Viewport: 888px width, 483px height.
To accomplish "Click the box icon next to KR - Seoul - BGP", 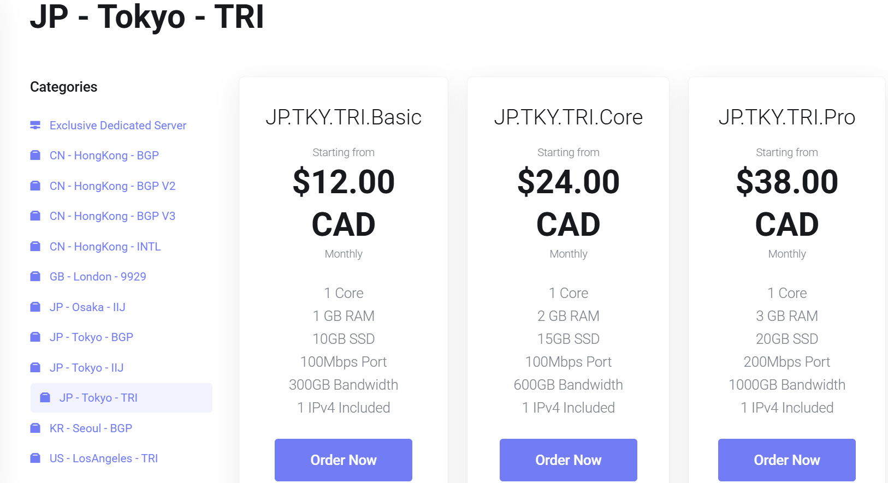I will coord(35,428).
